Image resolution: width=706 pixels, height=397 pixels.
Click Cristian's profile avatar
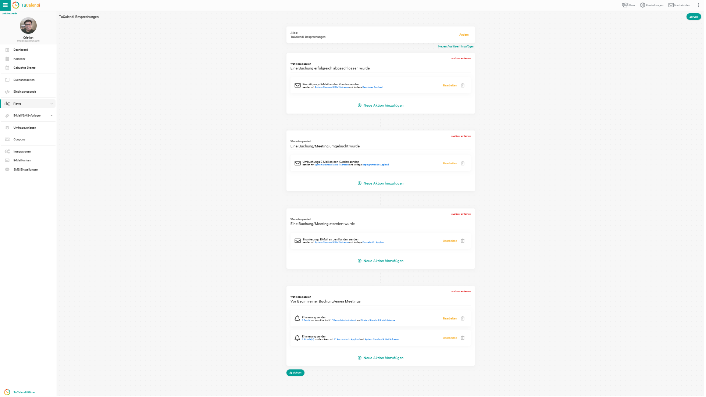point(28,26)
